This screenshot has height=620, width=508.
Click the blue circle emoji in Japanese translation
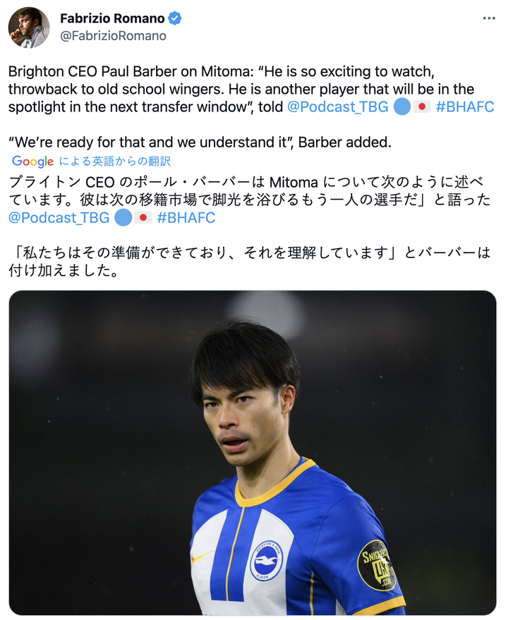click(123, 218)
